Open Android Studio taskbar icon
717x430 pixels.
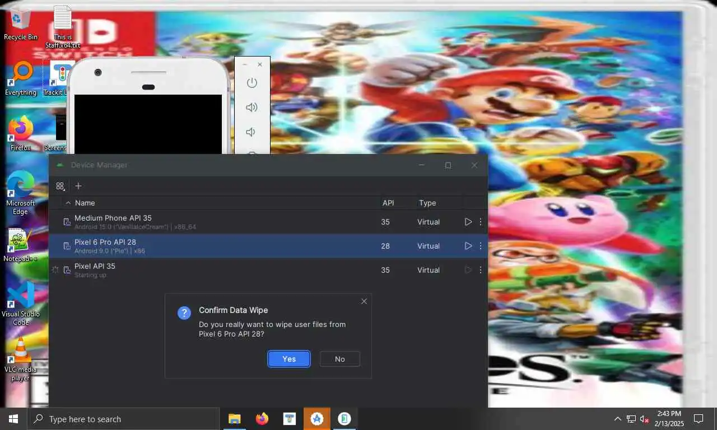pyautogui.click(x=317, y=419)
